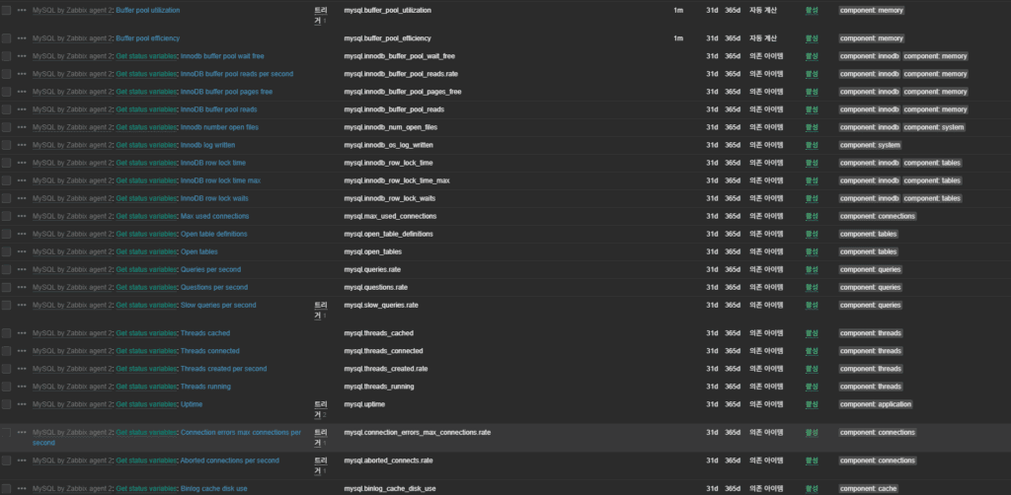Click ellipsis icon for InnoDB row lock waits
This screenshot has width=1011, height=495.
click(22, 198)
